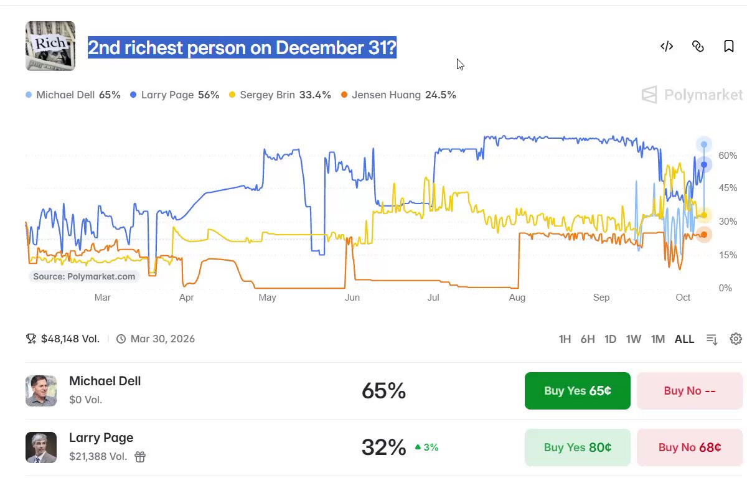Viewport: 747px width, 478px height.
Task: Open the Michael Dell outcome row name
Action: click(105, 381)
